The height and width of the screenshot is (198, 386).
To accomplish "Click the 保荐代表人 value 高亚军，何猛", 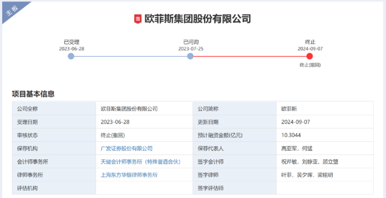I will tap(297, 149).
